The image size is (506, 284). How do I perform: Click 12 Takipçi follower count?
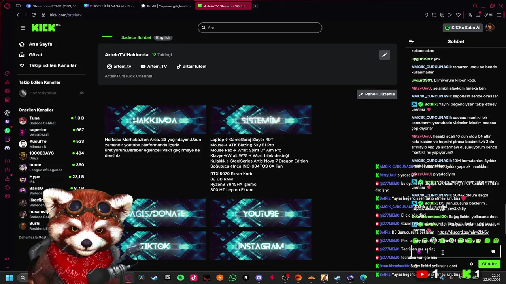tap(162, 55)
